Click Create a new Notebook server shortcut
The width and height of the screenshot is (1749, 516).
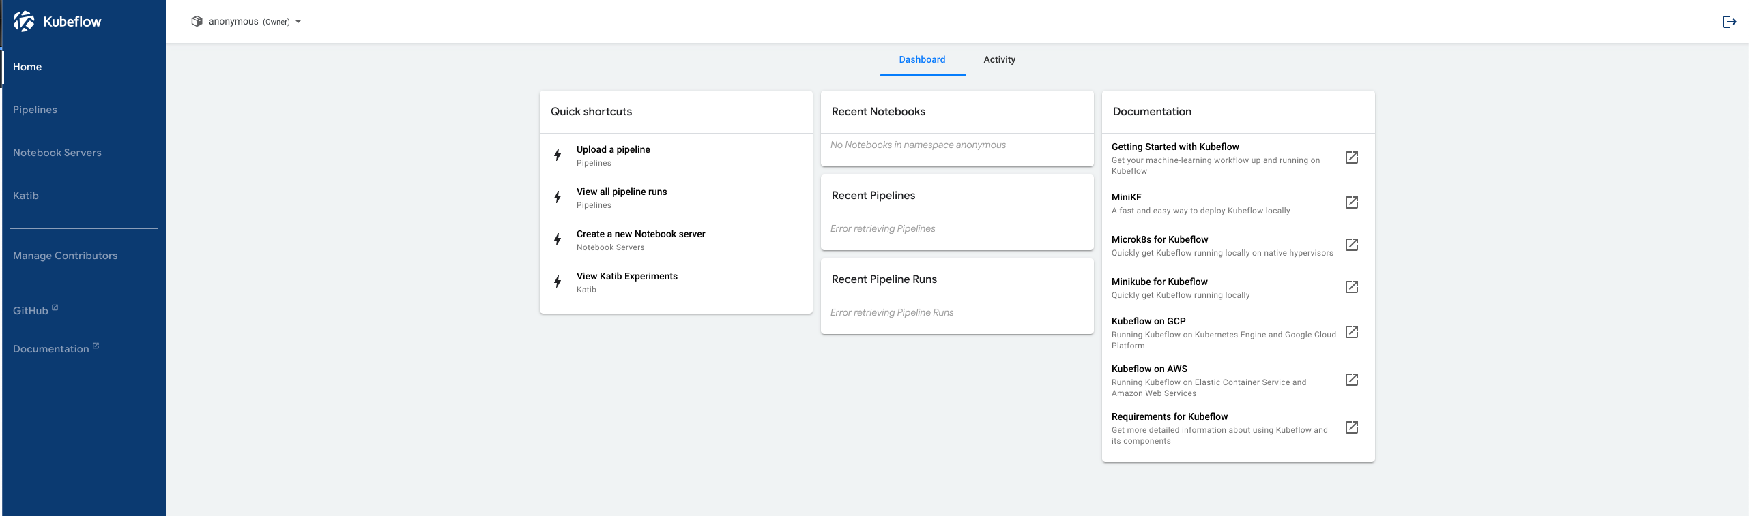point(640,234)
